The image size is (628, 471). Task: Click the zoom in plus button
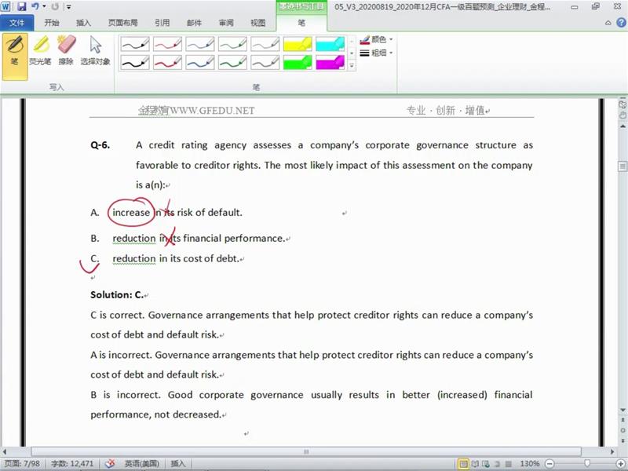[621, 464]
